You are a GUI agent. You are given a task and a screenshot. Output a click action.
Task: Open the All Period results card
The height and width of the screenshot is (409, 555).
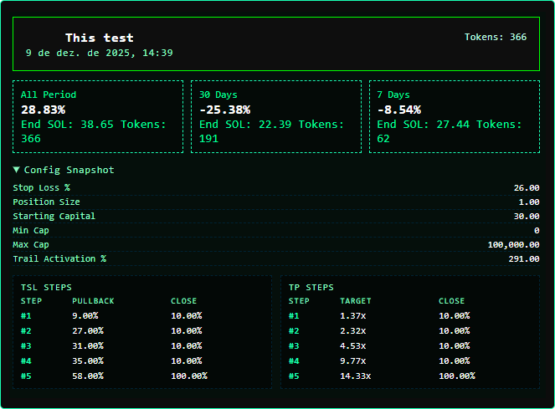pyautogui.click(x=98, y=117)
